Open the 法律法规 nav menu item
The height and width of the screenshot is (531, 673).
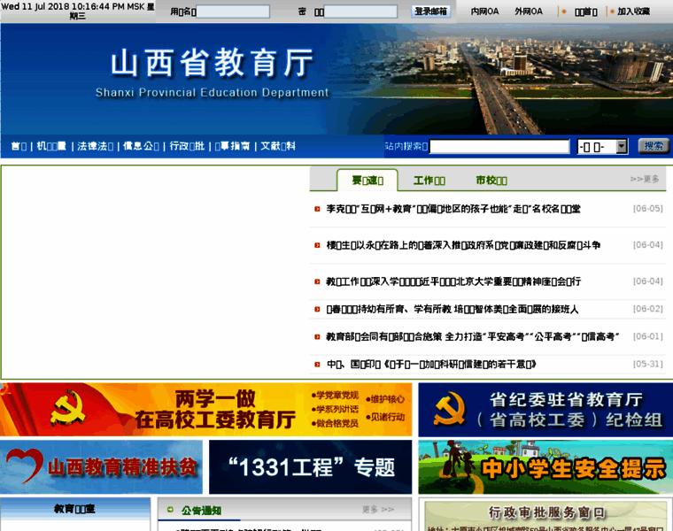(95, 146)
